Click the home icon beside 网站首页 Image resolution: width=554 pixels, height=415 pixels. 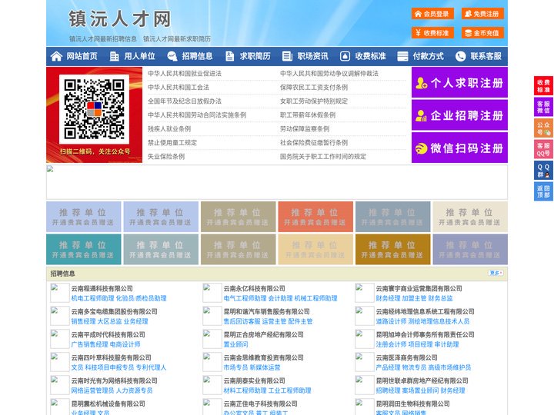tap(56, 56)
